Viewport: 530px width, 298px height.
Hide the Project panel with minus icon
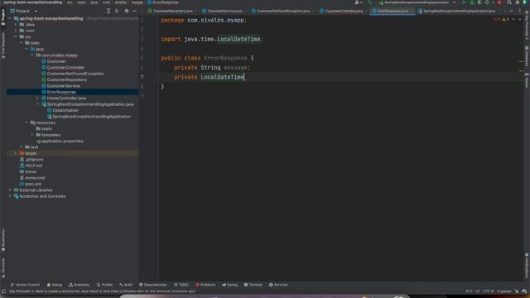134,11
